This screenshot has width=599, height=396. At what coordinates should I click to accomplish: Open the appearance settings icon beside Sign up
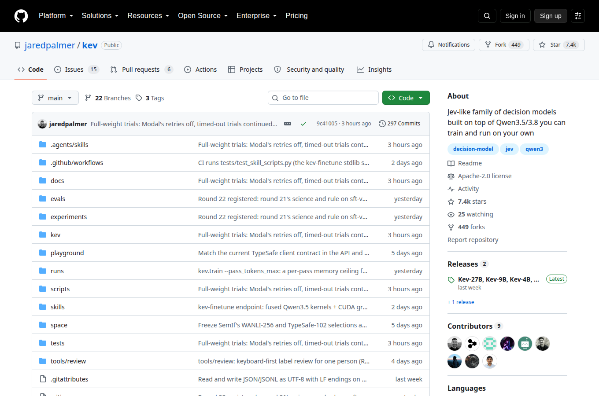click(578, 16)
